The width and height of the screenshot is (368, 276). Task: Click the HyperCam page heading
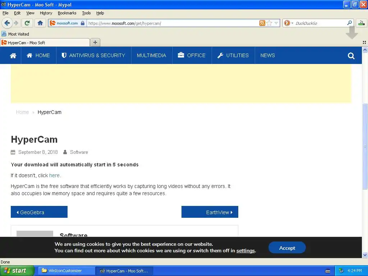34,139
